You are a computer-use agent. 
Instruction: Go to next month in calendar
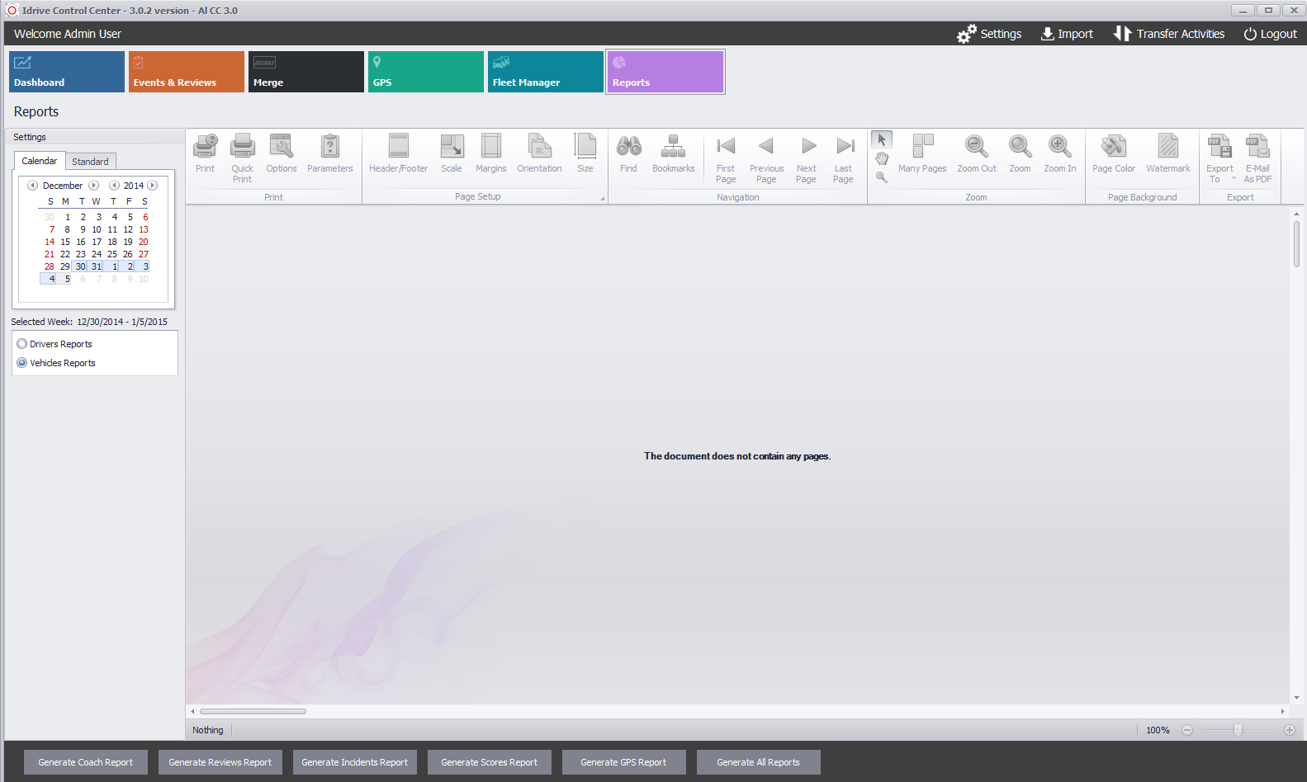pos(94,186)
